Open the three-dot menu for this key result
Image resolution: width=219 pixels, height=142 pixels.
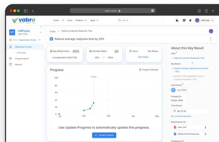211,39
